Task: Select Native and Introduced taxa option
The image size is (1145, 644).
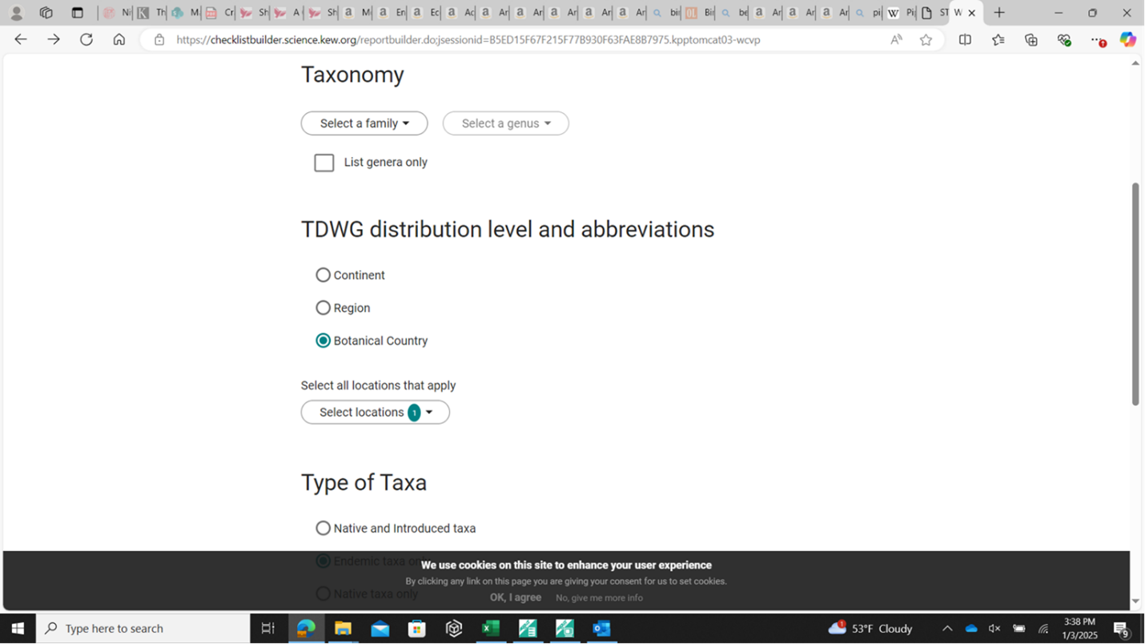Action: coord(323,528)
